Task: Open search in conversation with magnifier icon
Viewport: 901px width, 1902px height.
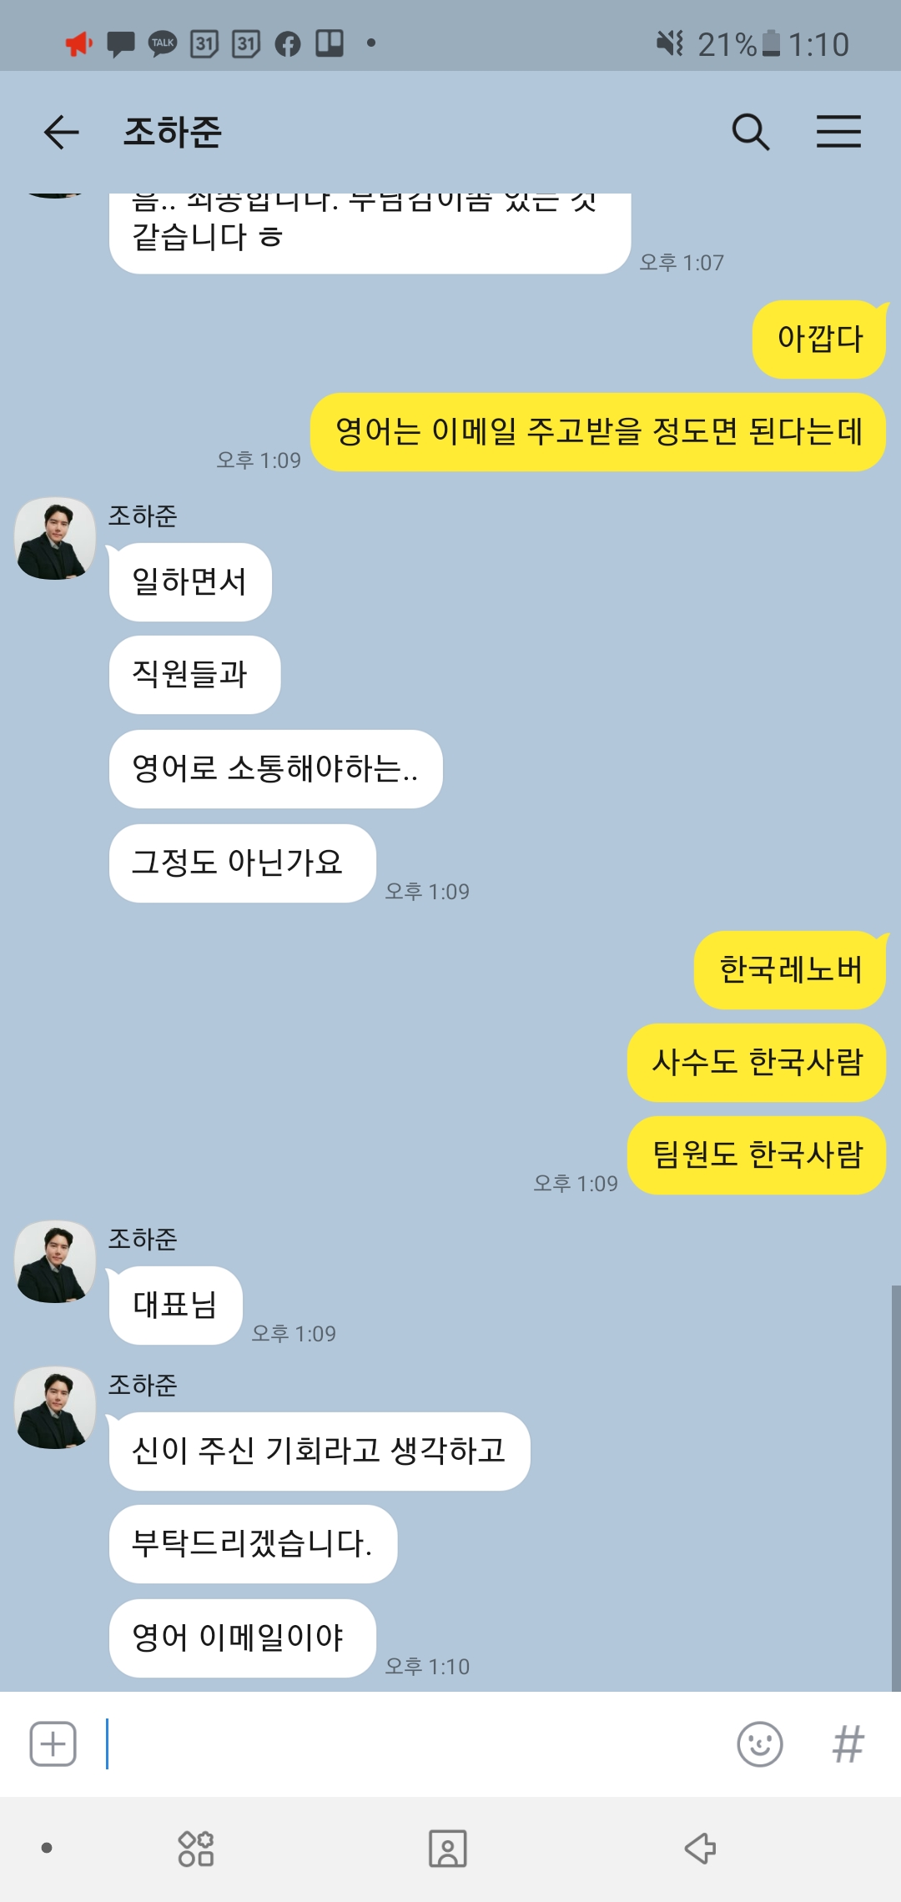Action: (750, 132)
